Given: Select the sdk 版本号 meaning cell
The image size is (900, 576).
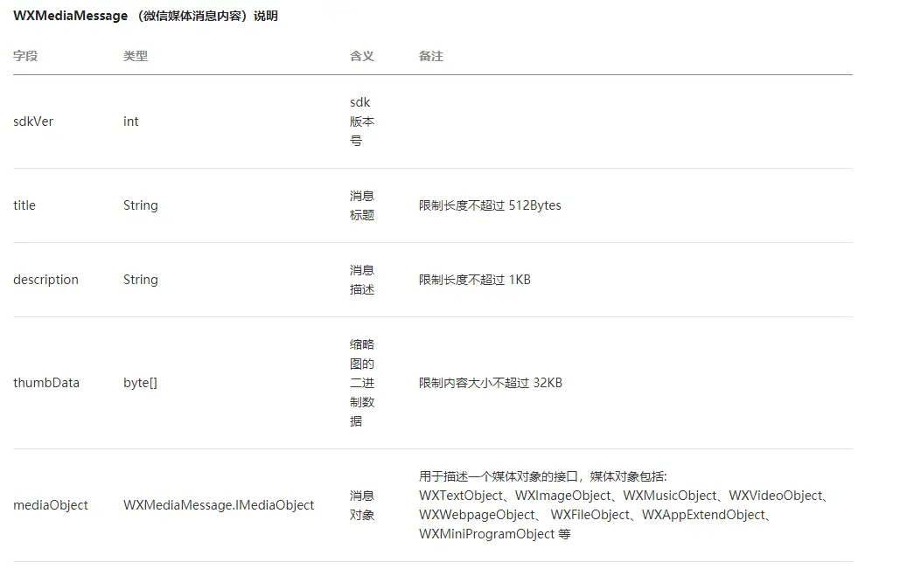Looking at the screenshot, I should point(361,121).
